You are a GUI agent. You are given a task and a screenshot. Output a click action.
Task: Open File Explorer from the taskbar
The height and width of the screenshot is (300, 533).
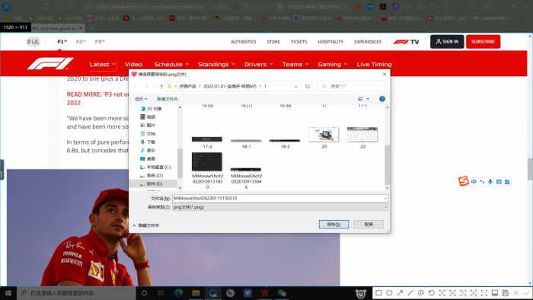196,293
